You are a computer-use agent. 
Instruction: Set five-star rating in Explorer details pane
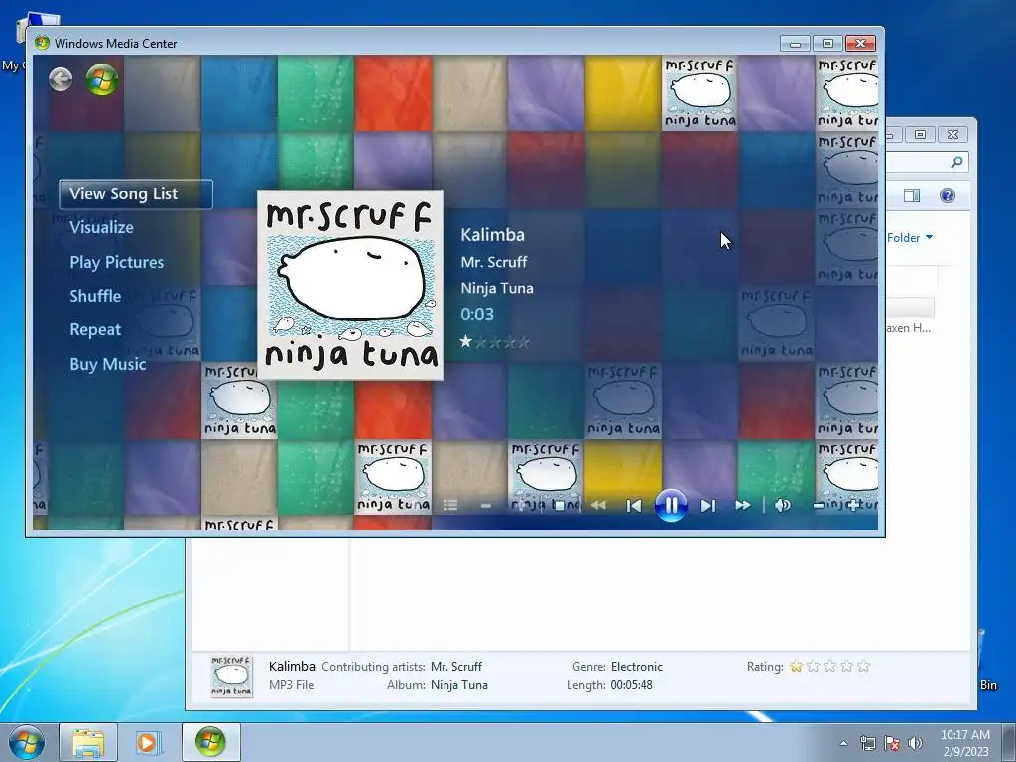coord(864,666)
